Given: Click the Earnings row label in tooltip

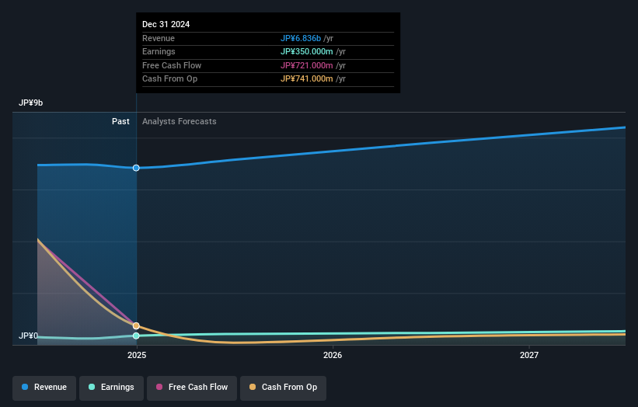Looking at the screenshot, I should click(x=159, y=51).
